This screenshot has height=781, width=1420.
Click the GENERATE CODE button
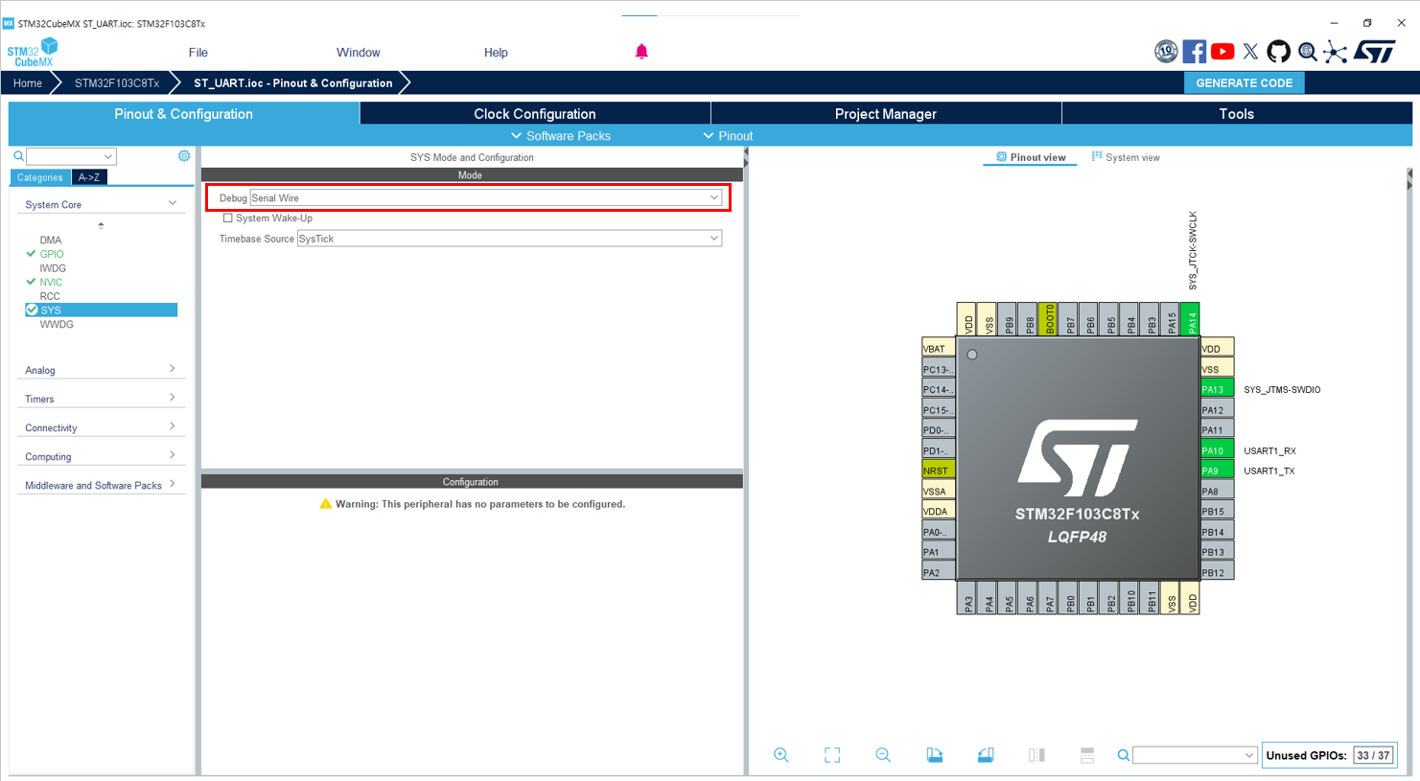click(1244, 83)
